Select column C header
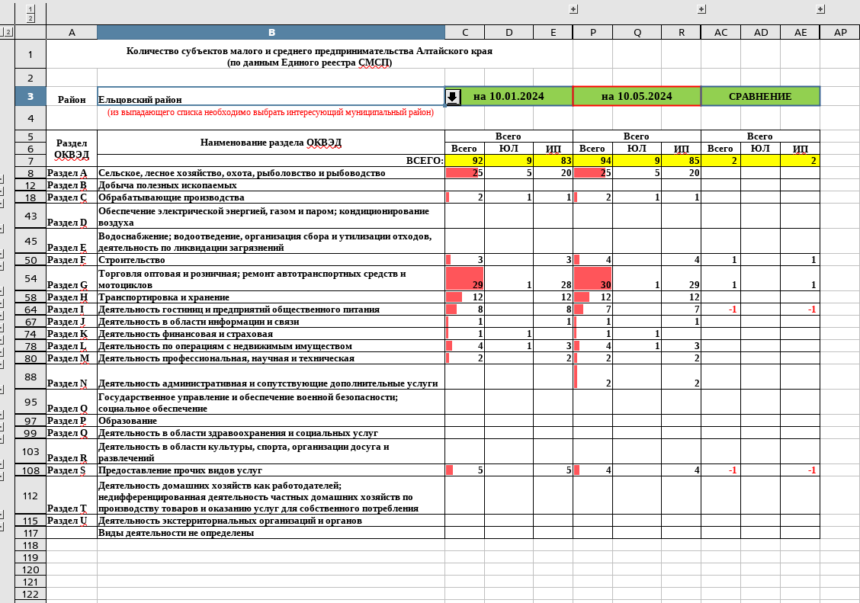 464,32
